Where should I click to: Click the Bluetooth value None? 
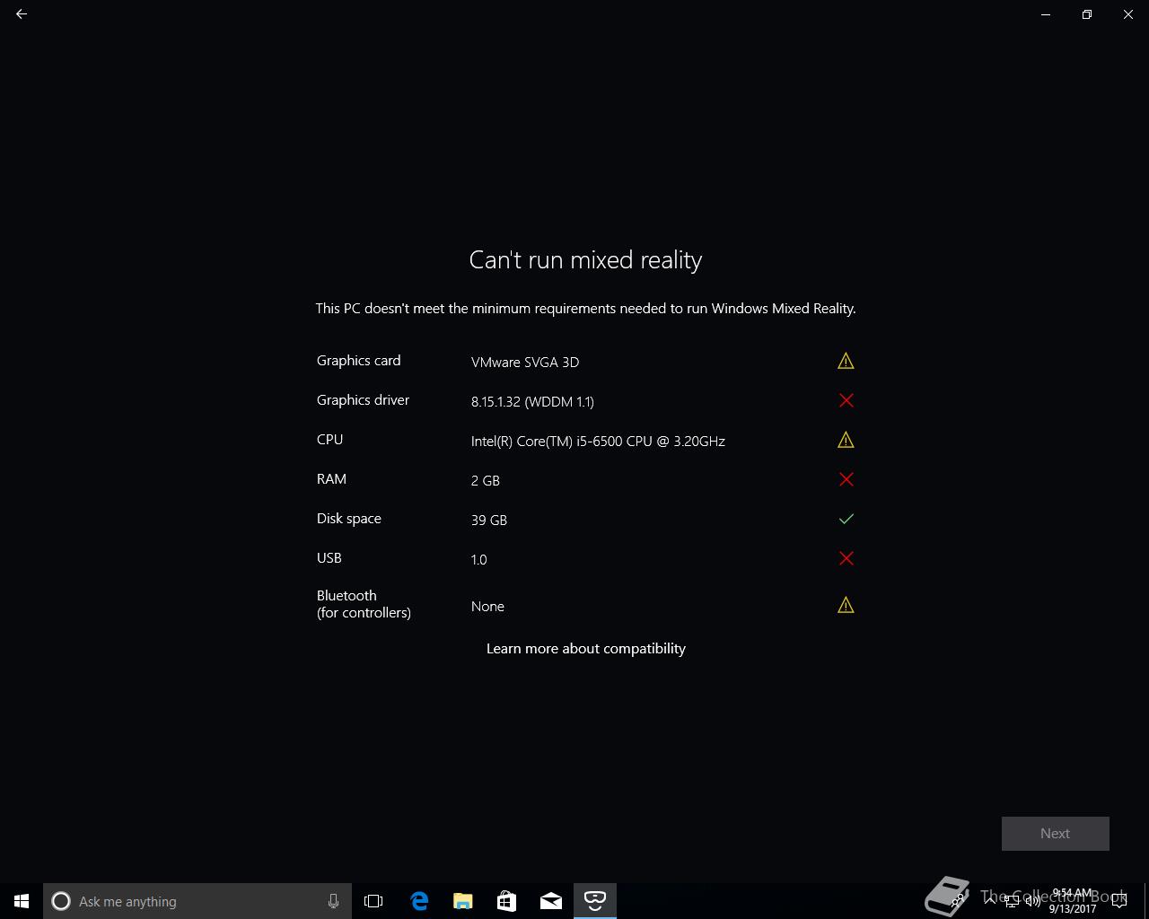[487, 606]
